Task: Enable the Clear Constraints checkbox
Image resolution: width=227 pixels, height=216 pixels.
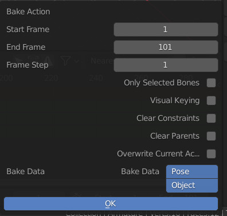Action: 211,118
